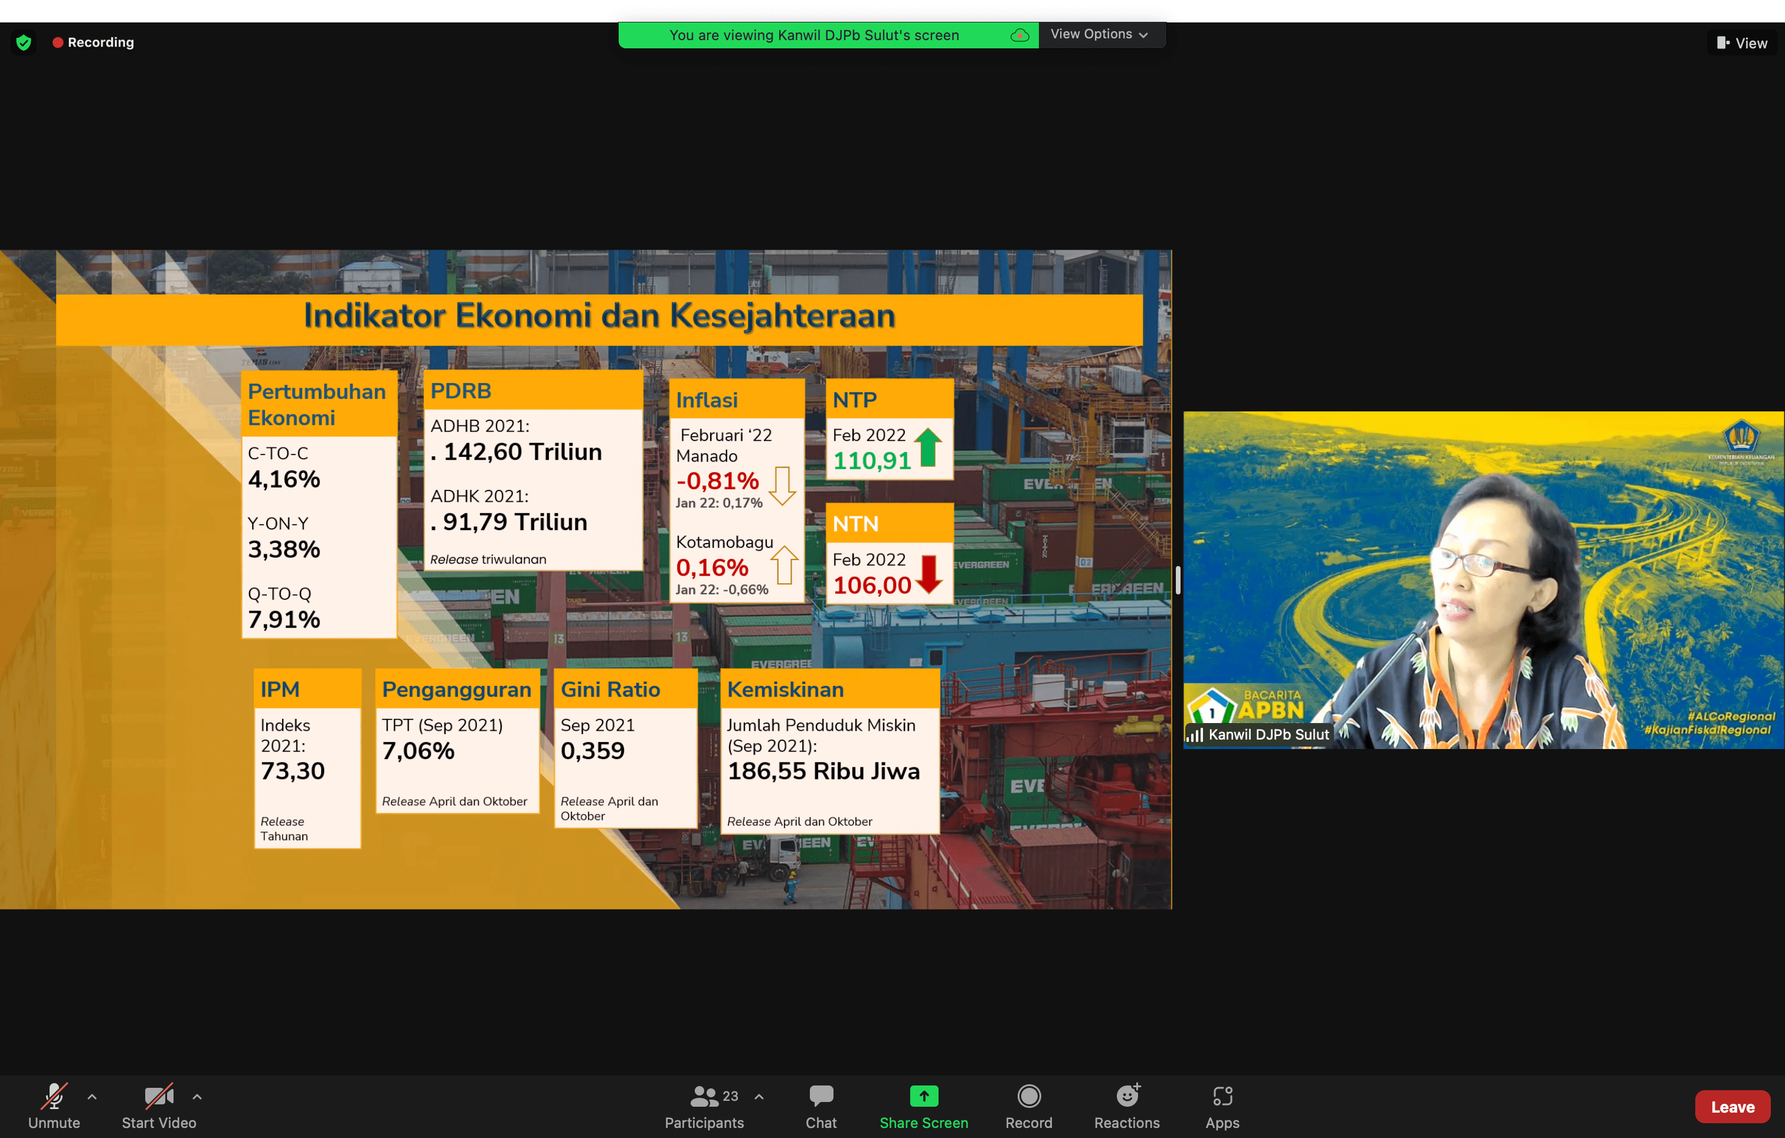Click the green encryption shield icon
The image size is (1785, 1138).
click(x=24, y=42)
